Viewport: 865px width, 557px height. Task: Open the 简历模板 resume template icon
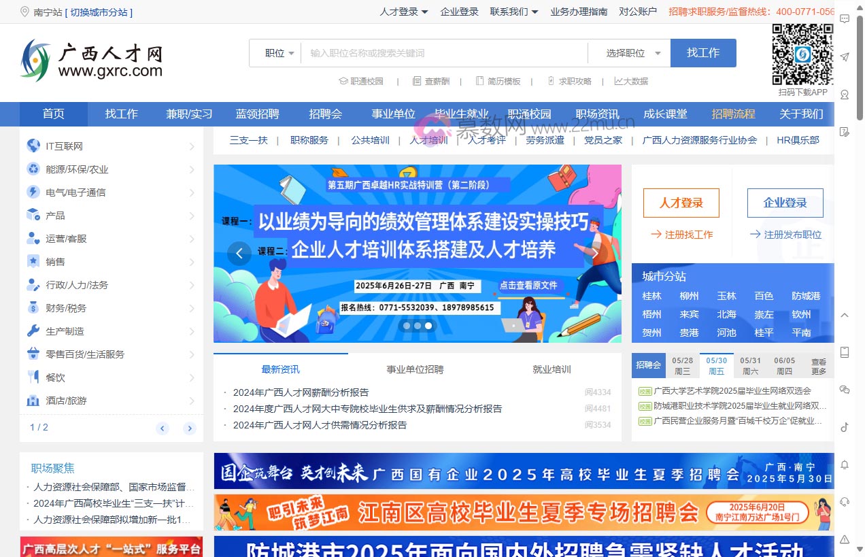click(x=478, y=81)
